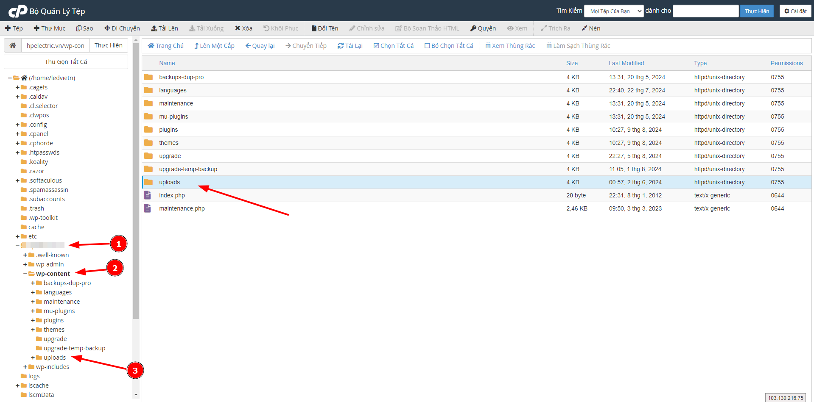Select themes folder in tree
Image resolution: width=814 pixels, height=402 pixels.
54,330
